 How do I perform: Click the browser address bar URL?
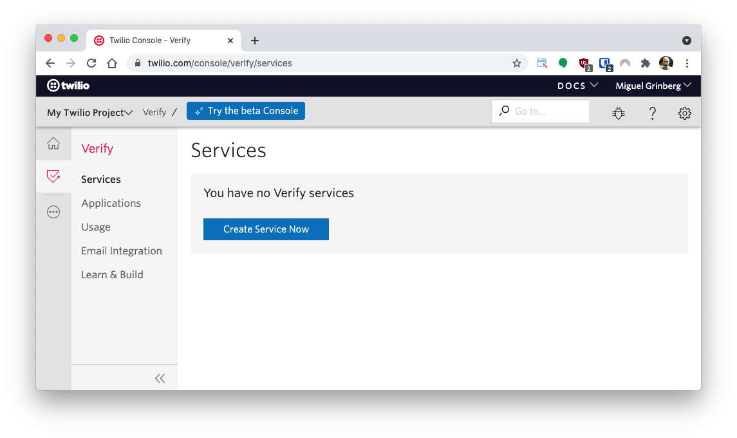(x=220, y=64)
